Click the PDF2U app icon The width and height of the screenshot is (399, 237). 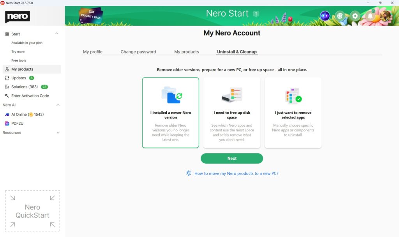[x=7, y=124]
